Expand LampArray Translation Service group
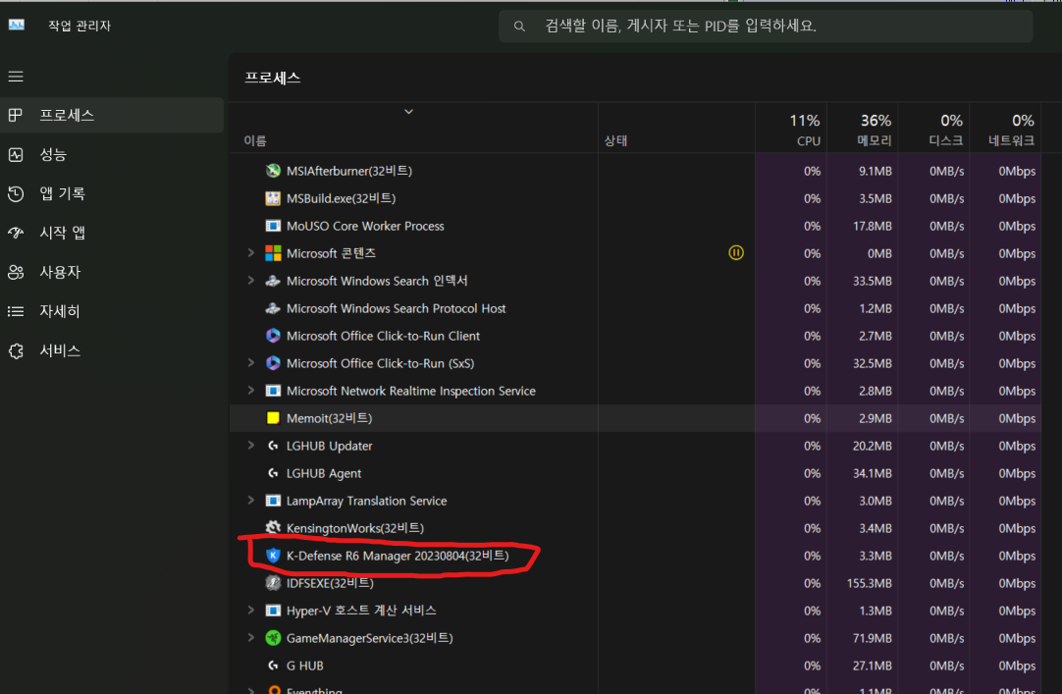 point(250,501)
